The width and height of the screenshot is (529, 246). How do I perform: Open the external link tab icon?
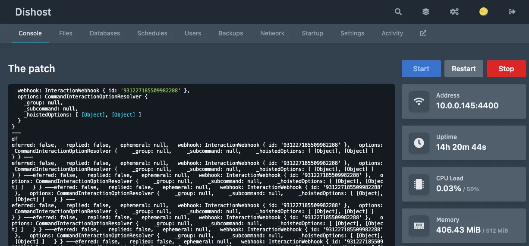tap(423, 33)
